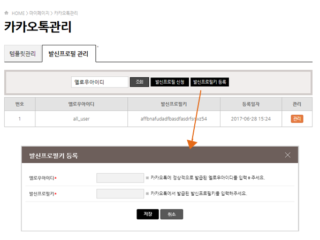Focus 옐로우아이디 input in dialog
Viewport: 320px width, 240px height.
120,178
